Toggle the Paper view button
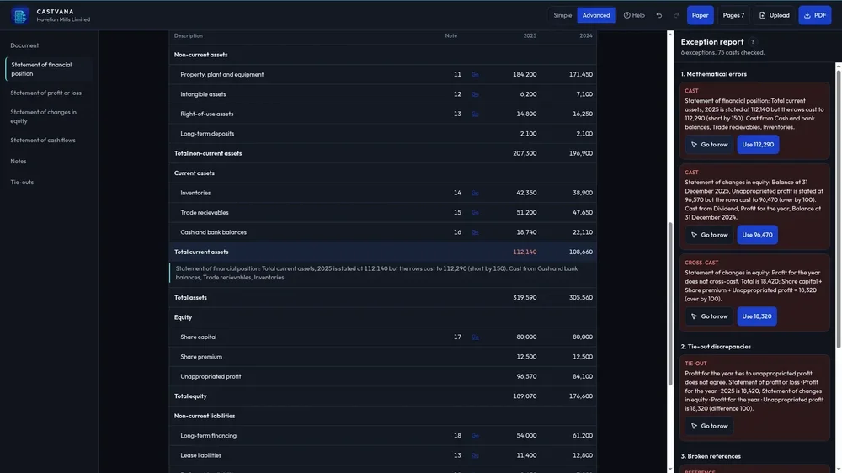Viewport: 842px width, 473px height. point(700,15)
